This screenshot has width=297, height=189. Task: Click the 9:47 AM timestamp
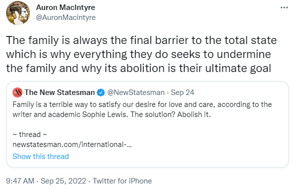[x=20, y=181]
